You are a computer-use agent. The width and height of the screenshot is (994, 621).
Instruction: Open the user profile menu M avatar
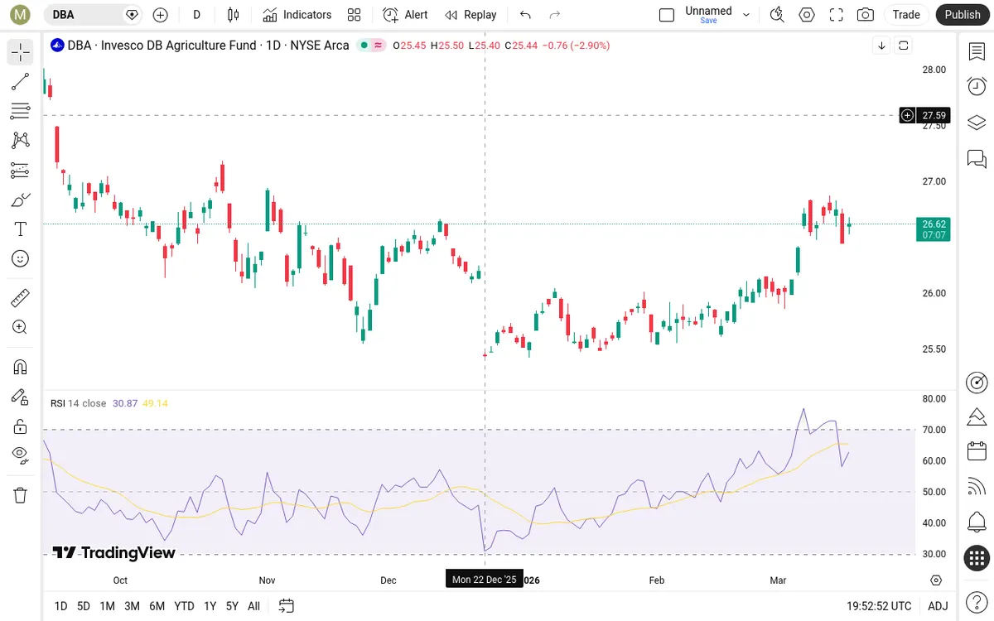click(22, 14)
